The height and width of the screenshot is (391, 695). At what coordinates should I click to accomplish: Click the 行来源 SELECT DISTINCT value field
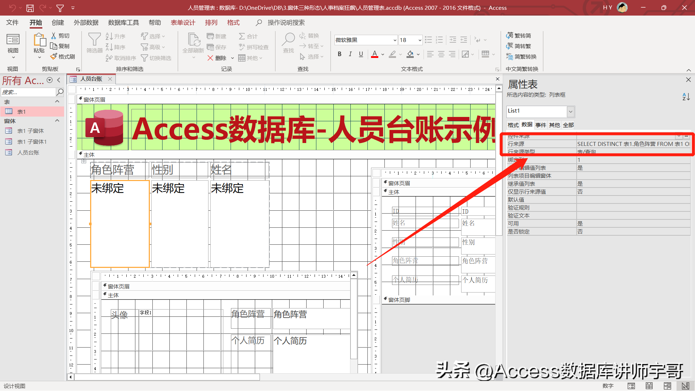[633, 144]
